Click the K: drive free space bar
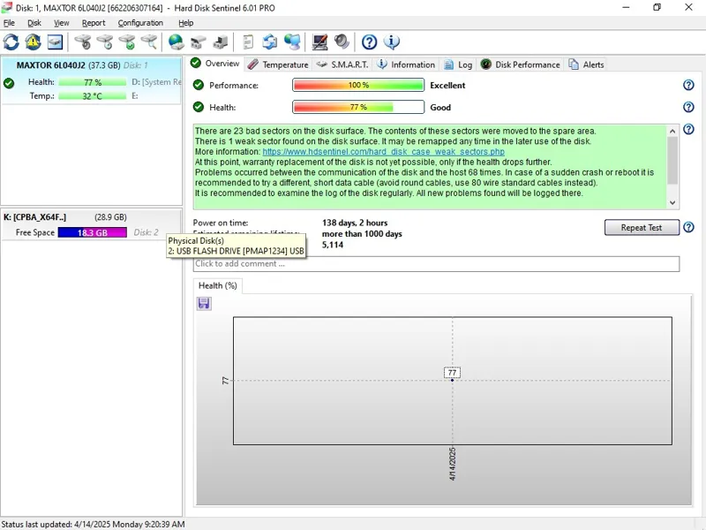This screenshot has width=706, height=530. tap(92, 232)
